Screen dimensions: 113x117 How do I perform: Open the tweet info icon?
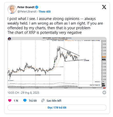(x=104, y=93)
